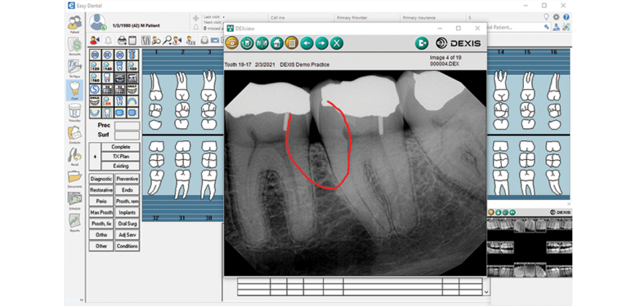This screenshot has height=306, width=636.
Task: Go to the next image with right arrow
Action: 321,42
